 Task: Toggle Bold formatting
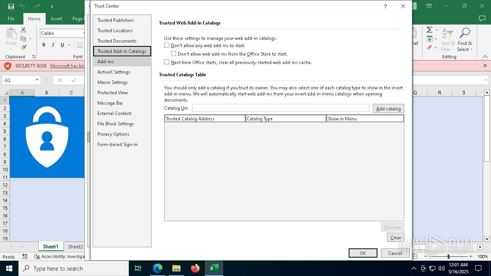coord(44,45)
